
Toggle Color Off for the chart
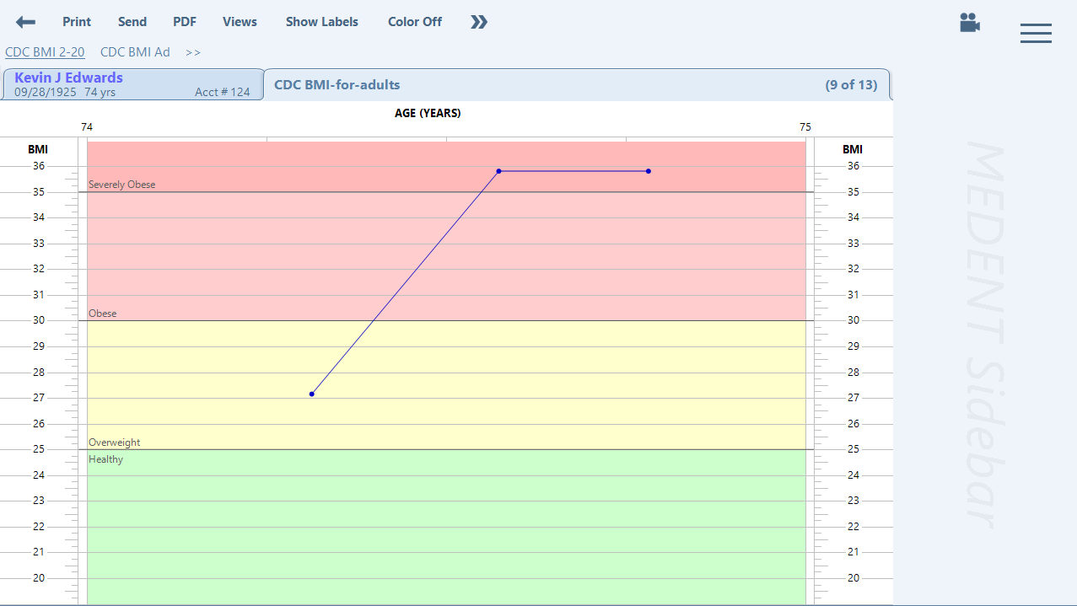point(414,22)
